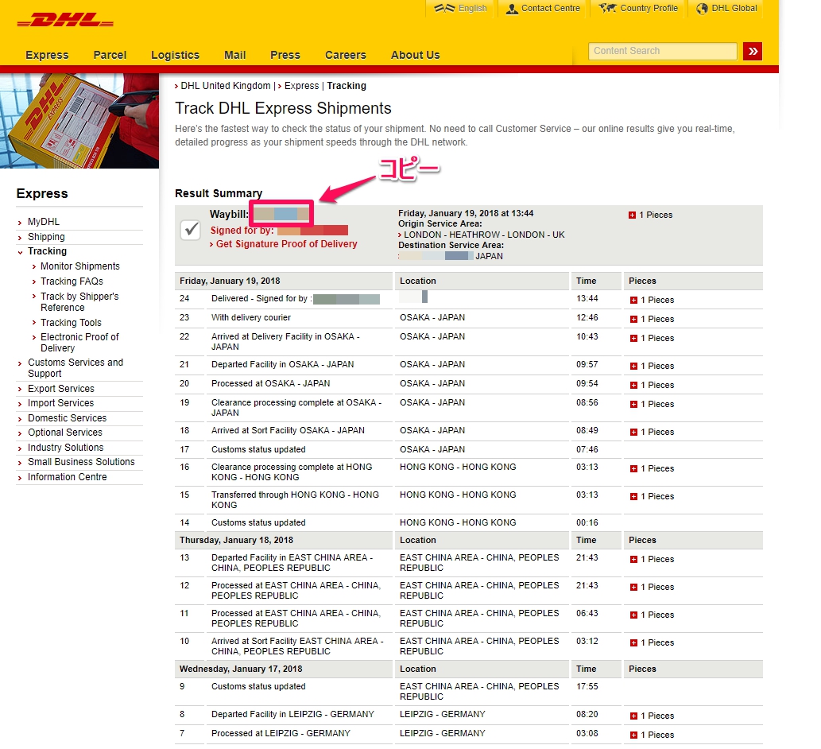Expand pieces for row 18 Arrived at Sort Facility OSAKA
The height and width of the screenshot is (749, 821).
[633, 432]
